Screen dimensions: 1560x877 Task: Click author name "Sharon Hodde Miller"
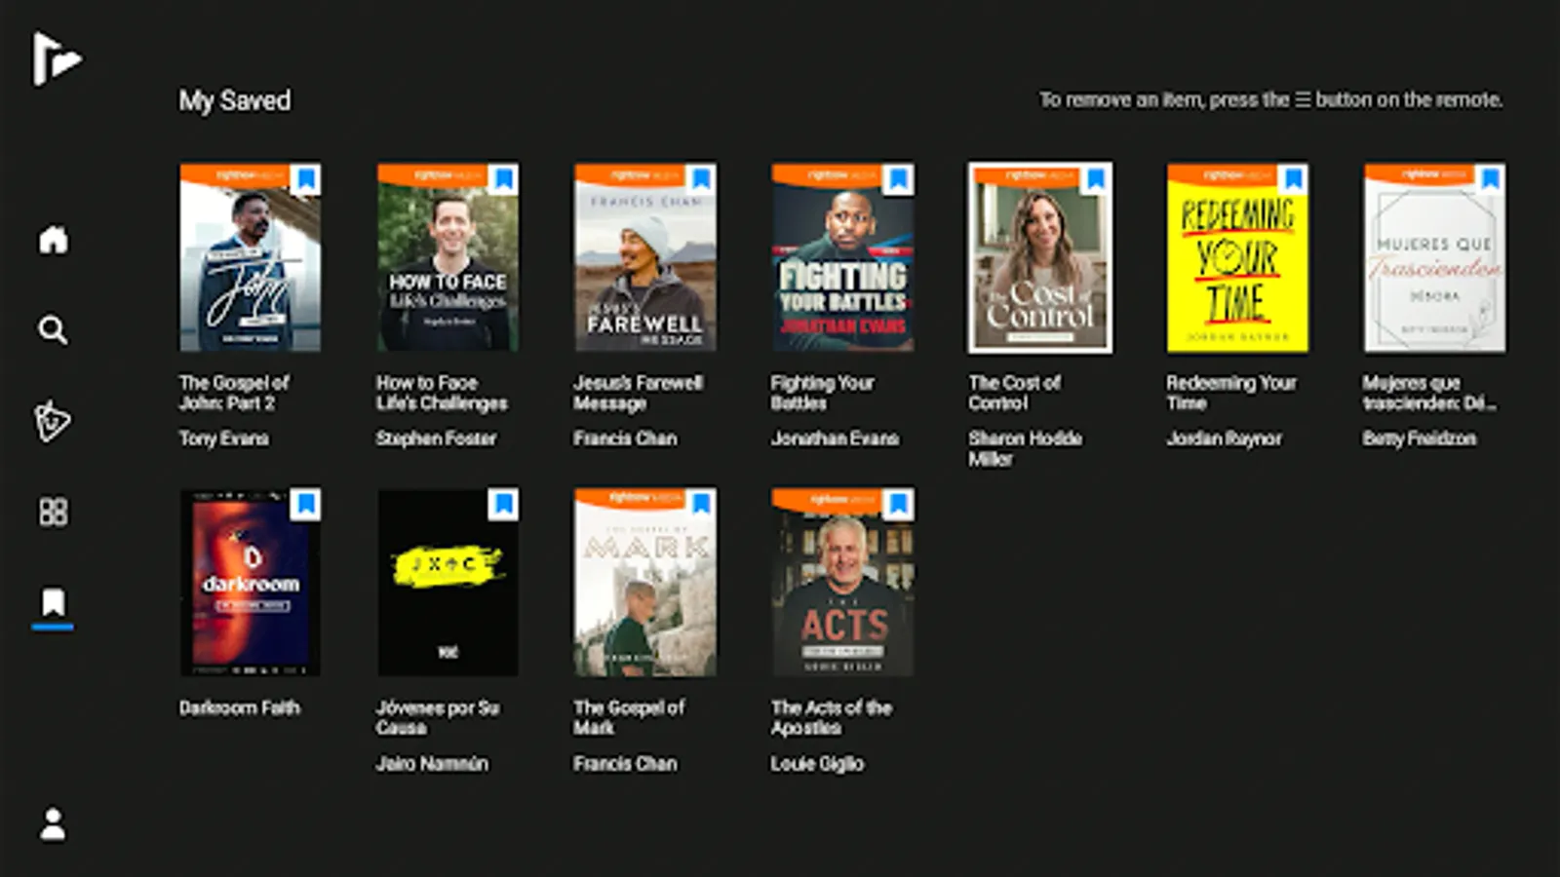click(x=1025, y=448)
